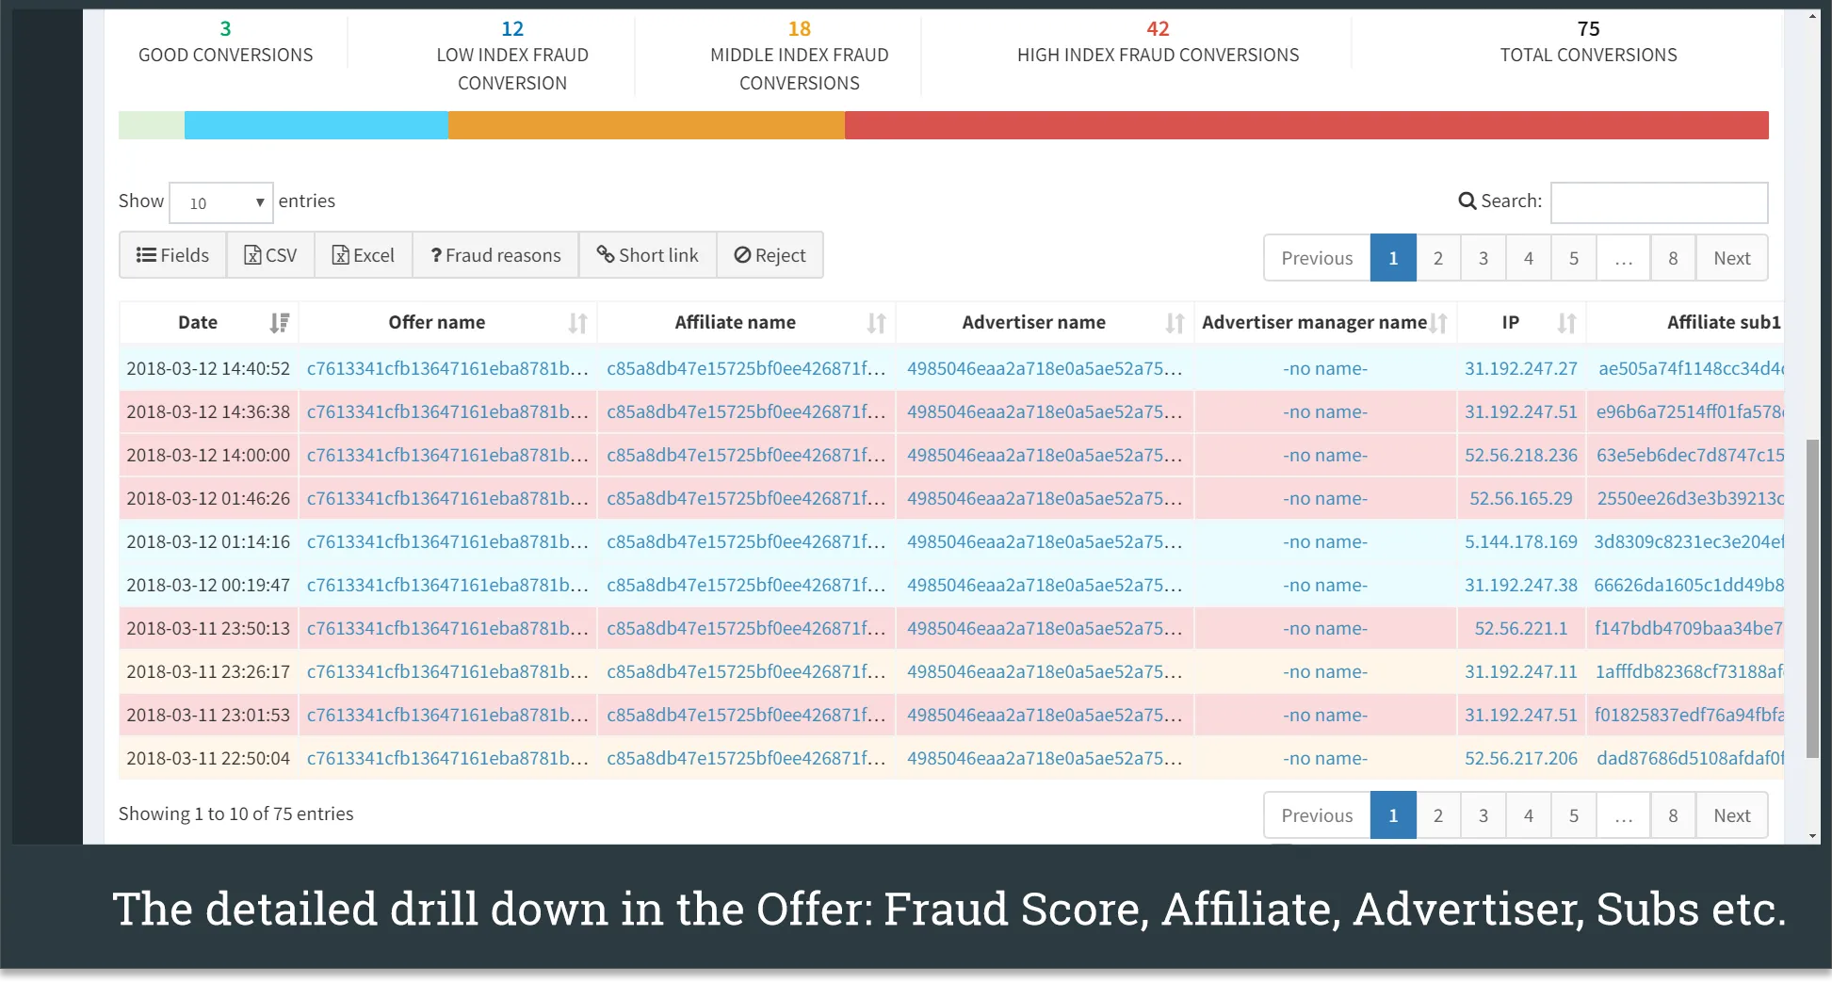The image size is (1832, 999).
Task: Click sort icon in Offer name header
Action: coord(577,323)
